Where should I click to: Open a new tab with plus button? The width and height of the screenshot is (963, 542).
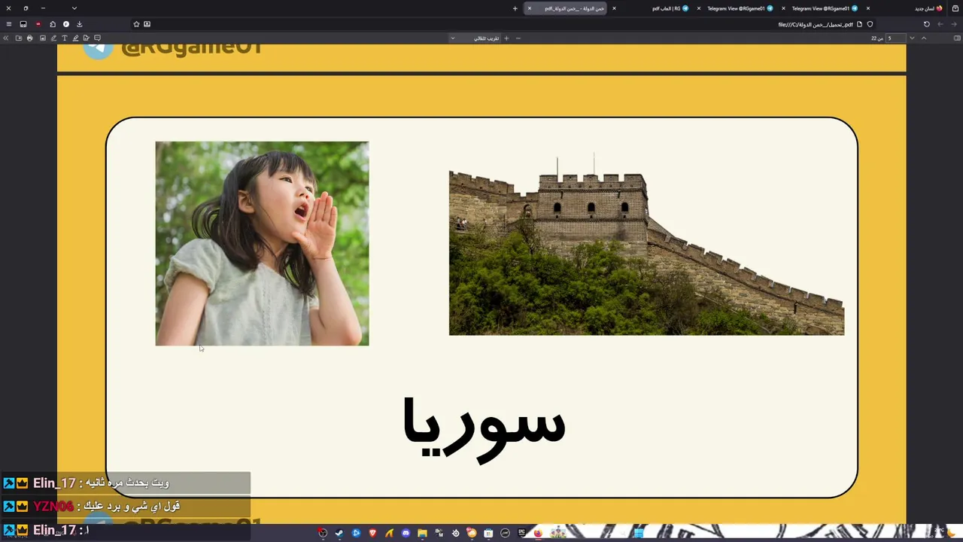pyautogui.click(x=515, y=8)
